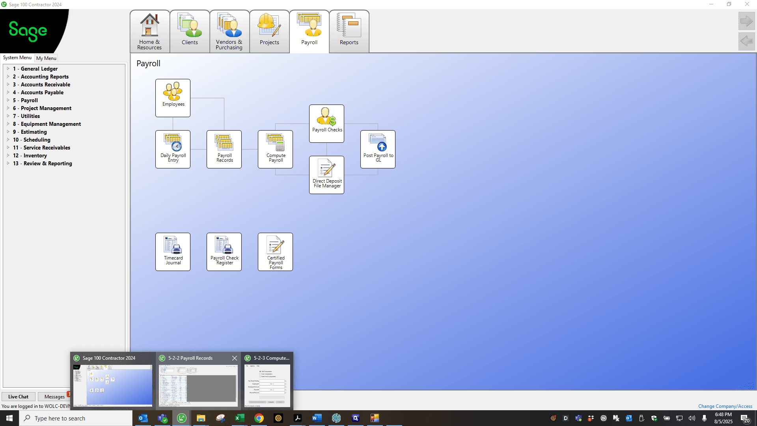
Task: Close the 5-2-2 Payroll Records preview
Action: (235, 358)
